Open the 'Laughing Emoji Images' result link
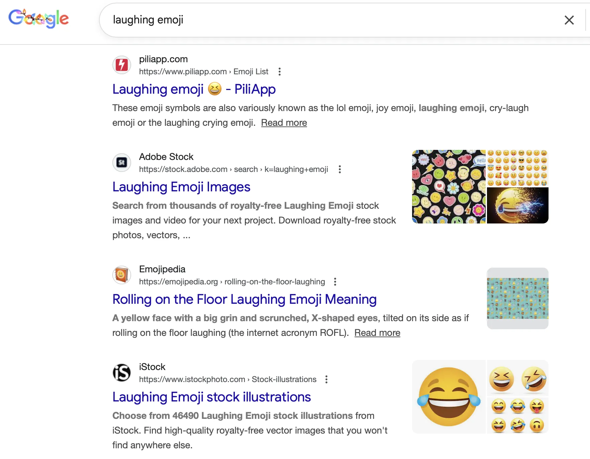Viewport: 590px width, 459px height. coord(181,187)
